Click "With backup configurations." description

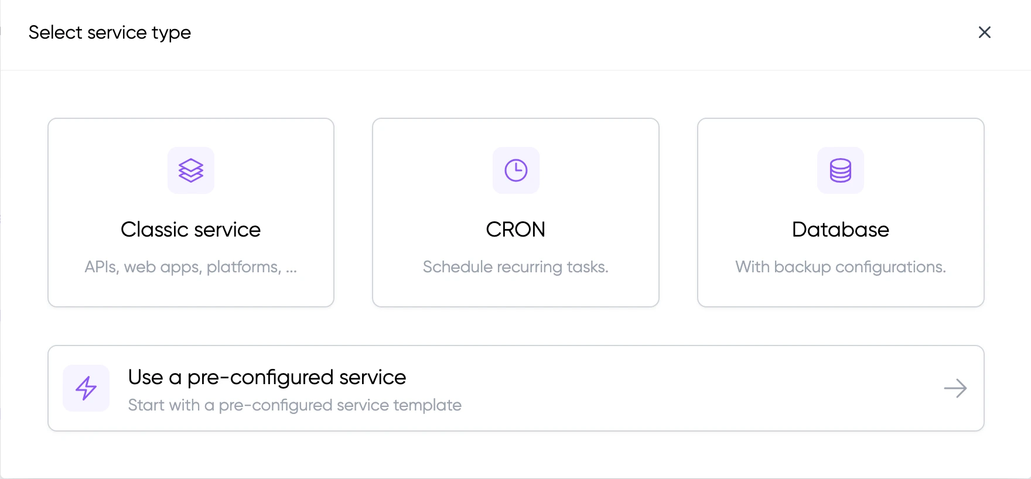(x=840, y=267)
